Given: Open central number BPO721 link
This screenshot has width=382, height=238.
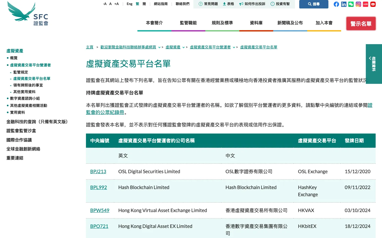Looking at the screenshot, I should click(99, 226).
